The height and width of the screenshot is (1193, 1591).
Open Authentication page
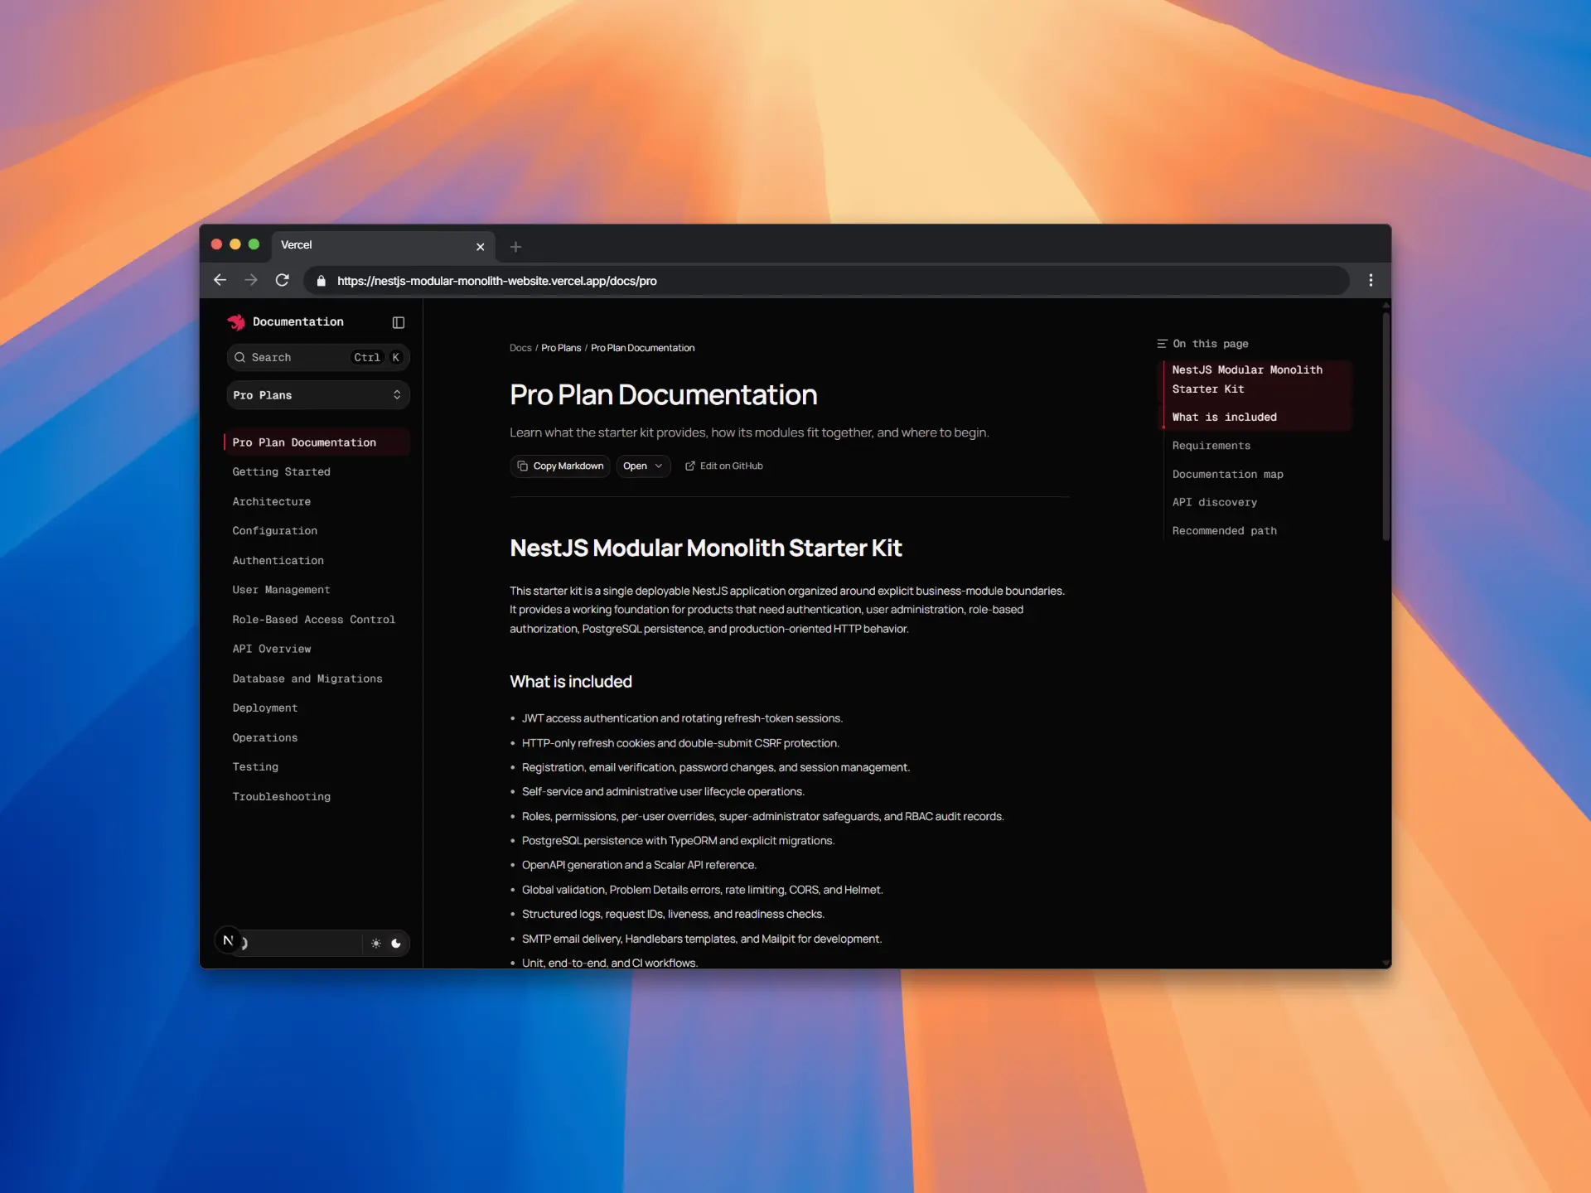[x=278, y=561]
